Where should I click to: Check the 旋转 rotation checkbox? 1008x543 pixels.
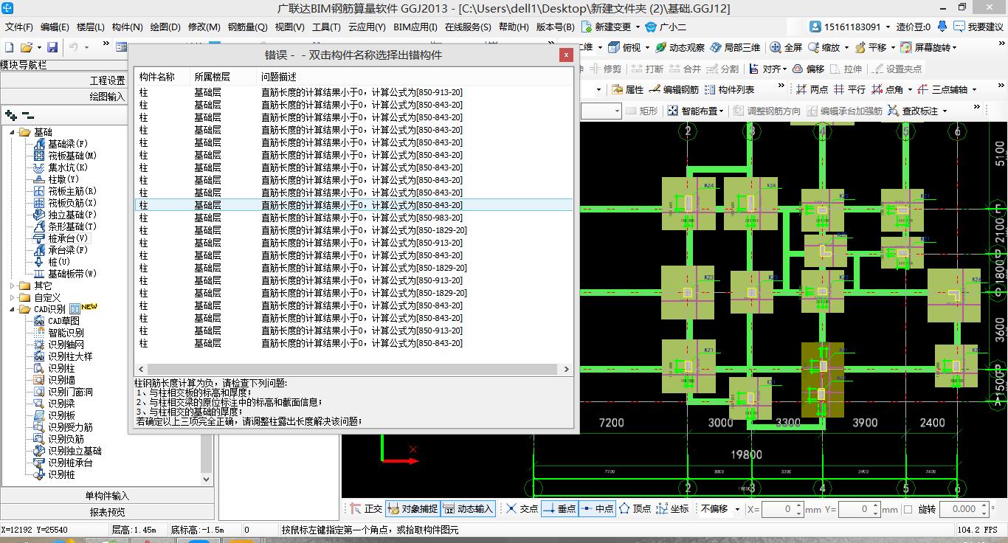click(x=908, y=509)
